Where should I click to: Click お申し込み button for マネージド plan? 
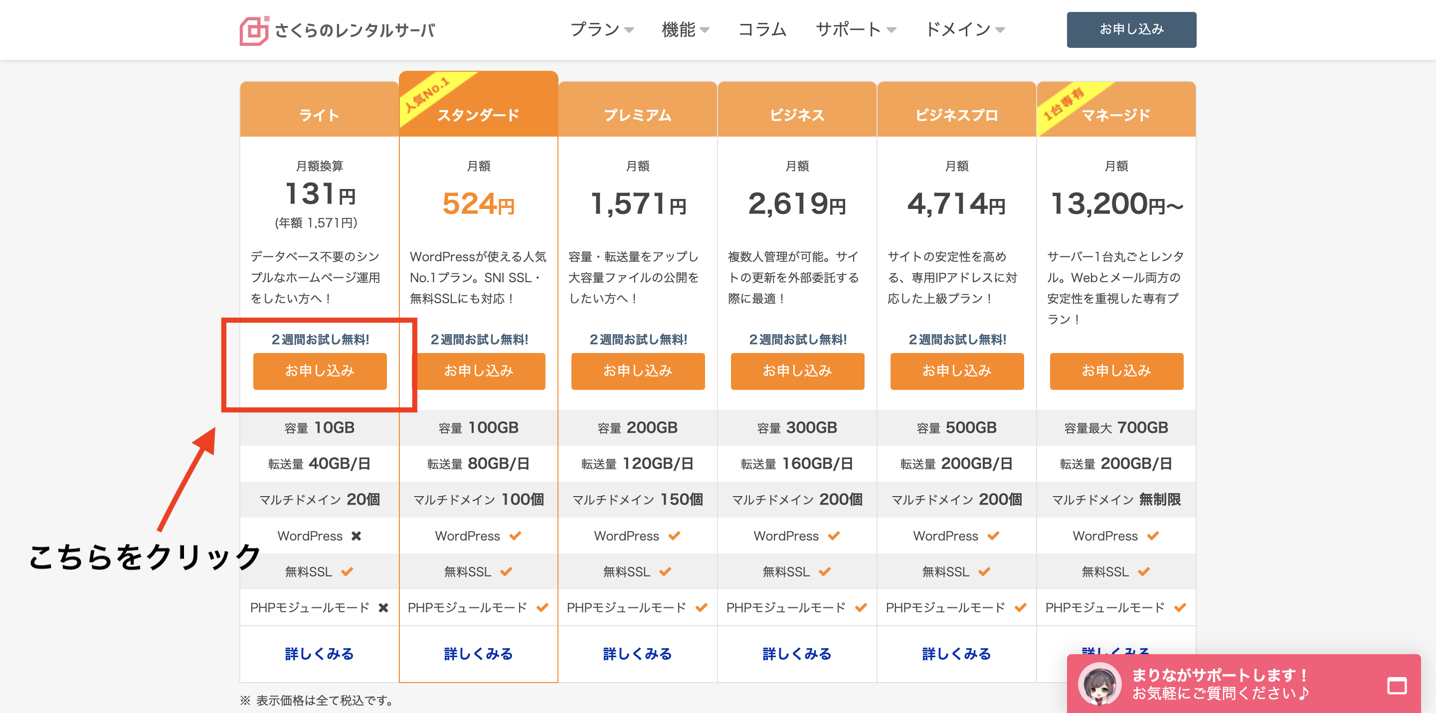click(1116, 371)
